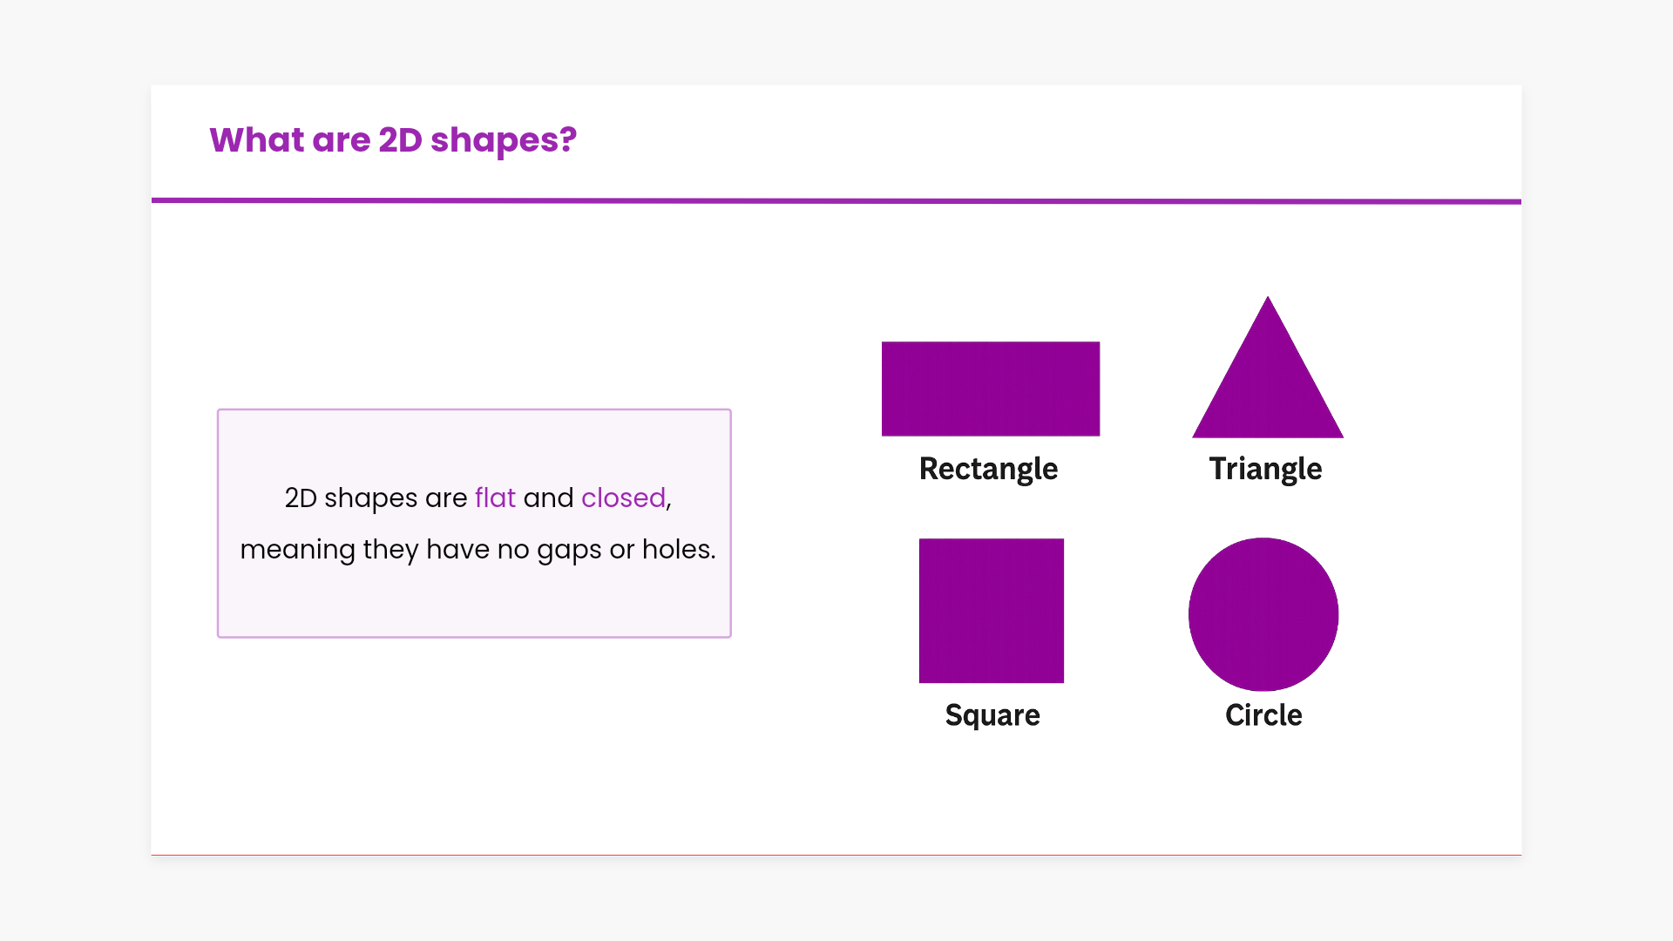Click the word "holes." in the definition

(679, 550)
